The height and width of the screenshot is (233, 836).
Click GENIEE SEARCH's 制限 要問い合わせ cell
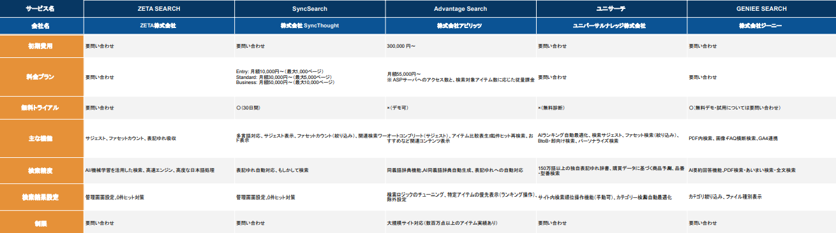pos(761,223)
